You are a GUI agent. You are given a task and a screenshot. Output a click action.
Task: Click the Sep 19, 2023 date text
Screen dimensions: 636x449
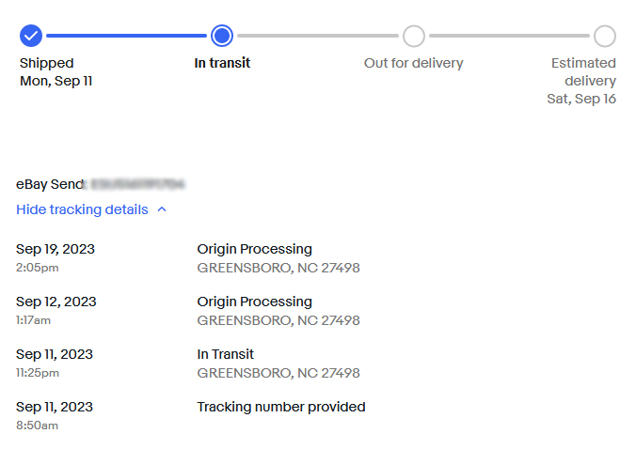[x=56, y=249]
